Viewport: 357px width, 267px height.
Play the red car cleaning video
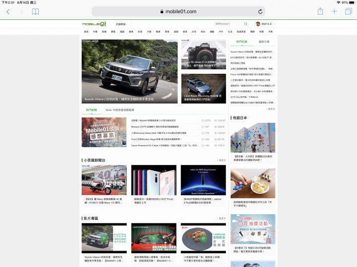[x=154, y=238]
